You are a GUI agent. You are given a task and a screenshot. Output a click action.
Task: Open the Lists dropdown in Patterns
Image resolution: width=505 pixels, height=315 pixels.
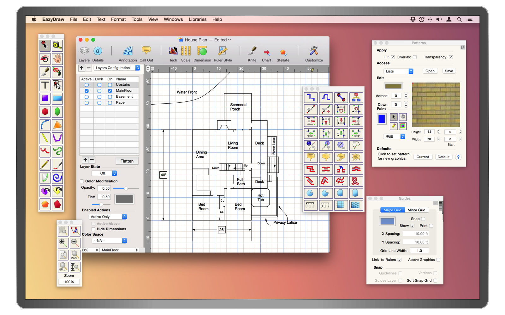click(398, 71)
